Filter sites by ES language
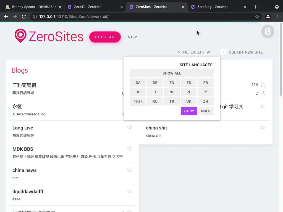 tap(189, 83)
